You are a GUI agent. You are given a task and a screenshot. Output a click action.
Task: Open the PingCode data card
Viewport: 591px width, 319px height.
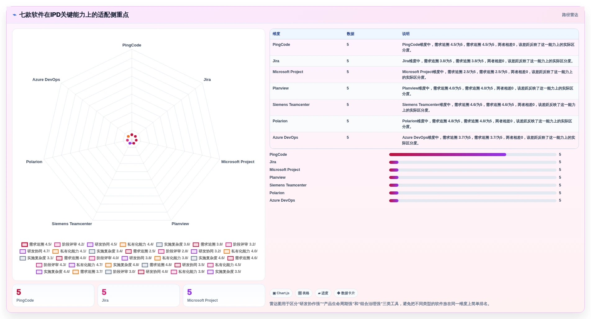[x=53, y=295]
